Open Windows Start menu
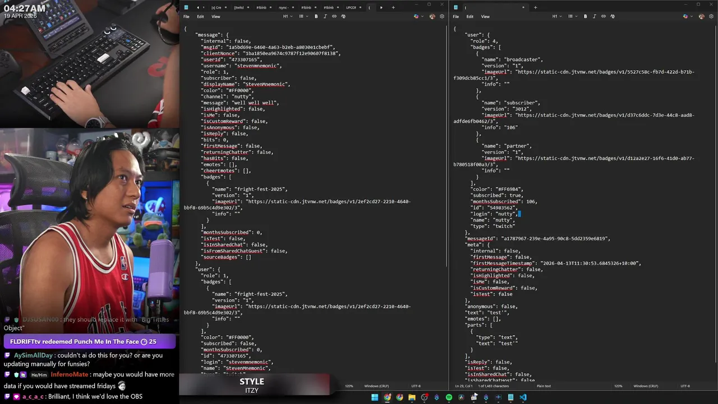The image size is (718, 404). (x=375, y=397)
